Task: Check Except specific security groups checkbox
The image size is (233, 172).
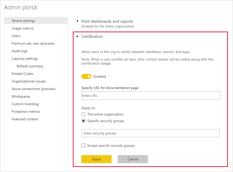Action: pos(83,146)
